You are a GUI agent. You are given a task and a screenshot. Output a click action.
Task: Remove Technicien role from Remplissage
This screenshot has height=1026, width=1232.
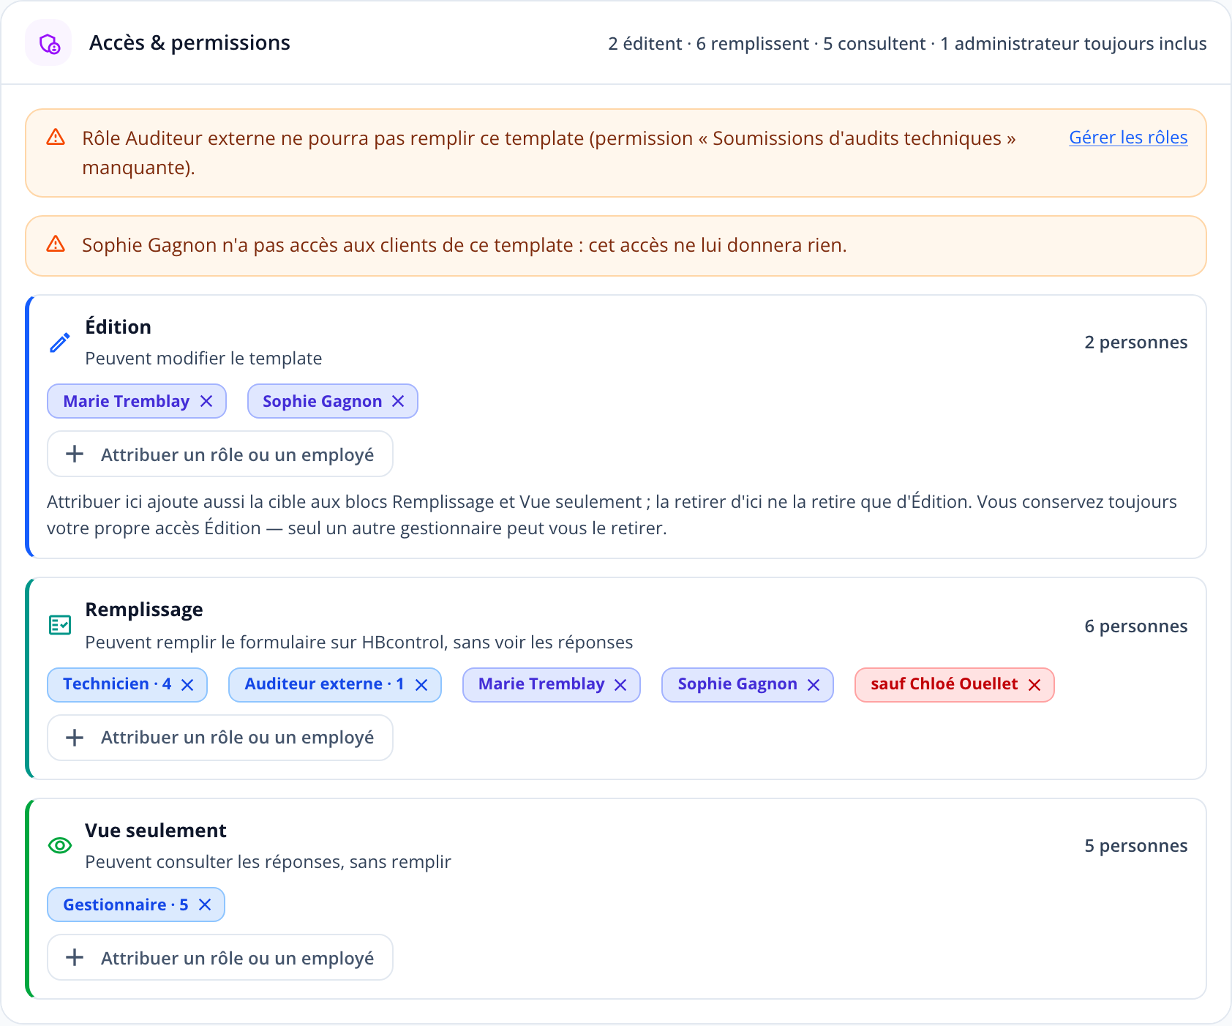click(187, 685)
